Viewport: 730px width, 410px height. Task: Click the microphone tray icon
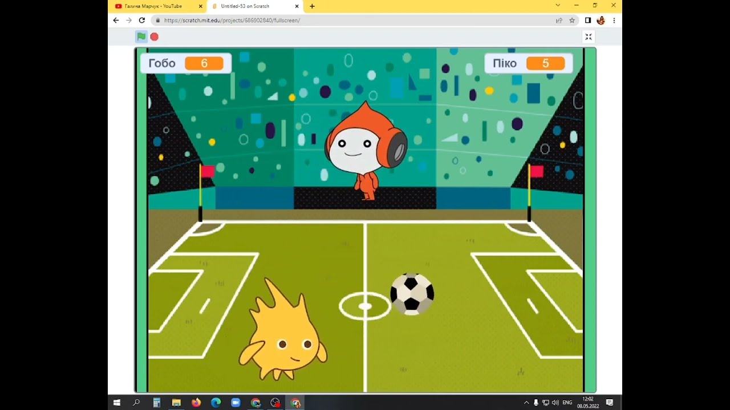pyautogui.click(x=536, y=403)
